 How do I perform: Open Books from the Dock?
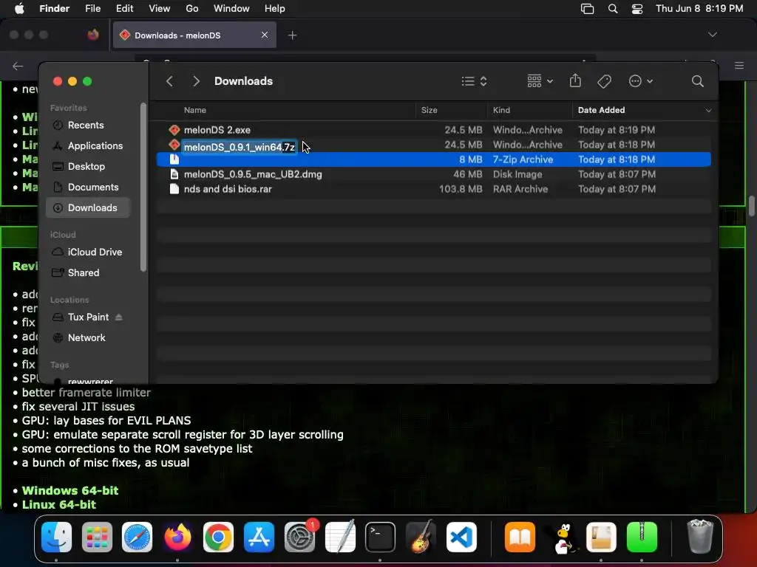coord(520,537)
